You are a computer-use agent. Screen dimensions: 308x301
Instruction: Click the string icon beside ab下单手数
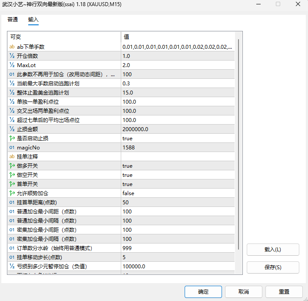coord(12,47)
